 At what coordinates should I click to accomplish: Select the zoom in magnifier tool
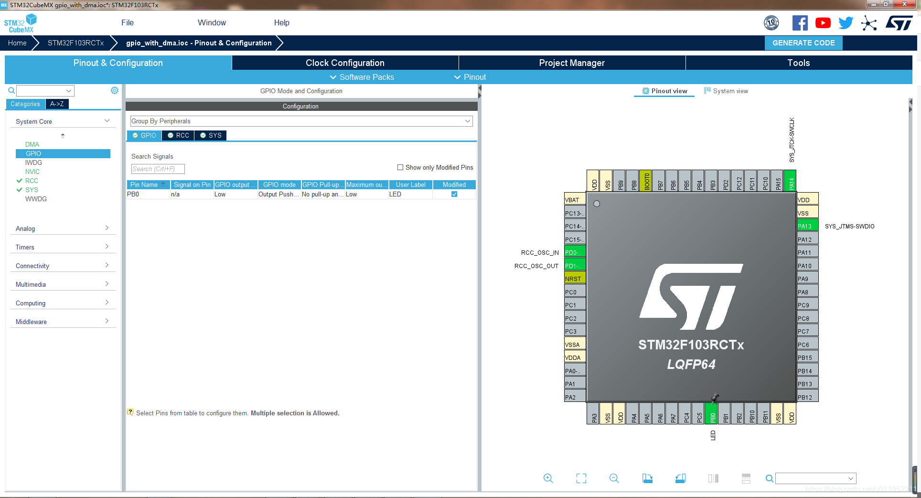point(548,478)
